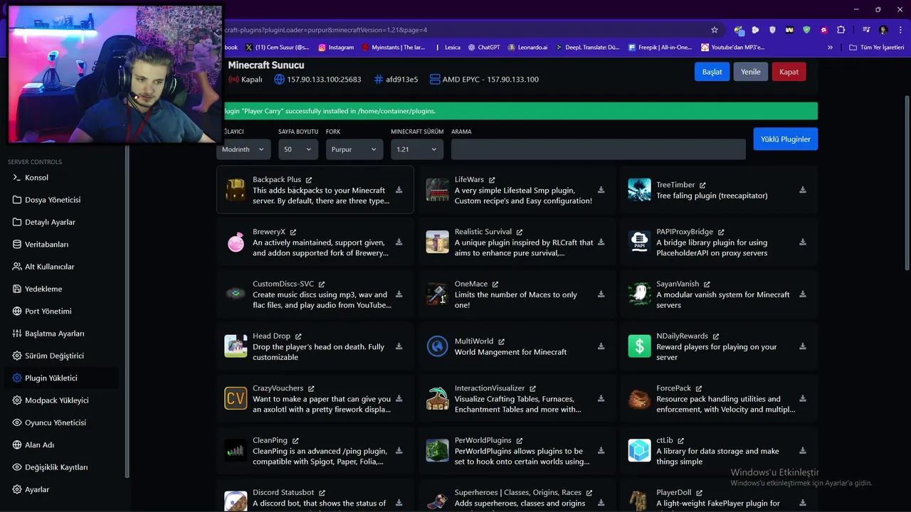The image size is (911, 512).
Task: Download the ctLib plugin
Action: 802,451
